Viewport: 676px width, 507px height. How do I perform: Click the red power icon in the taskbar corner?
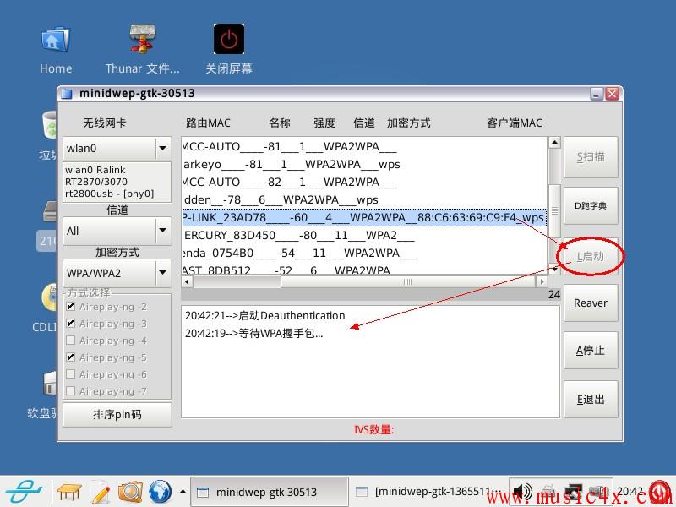(659, 492)
